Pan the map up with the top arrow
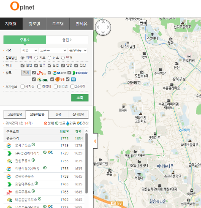 coord(103,22)
